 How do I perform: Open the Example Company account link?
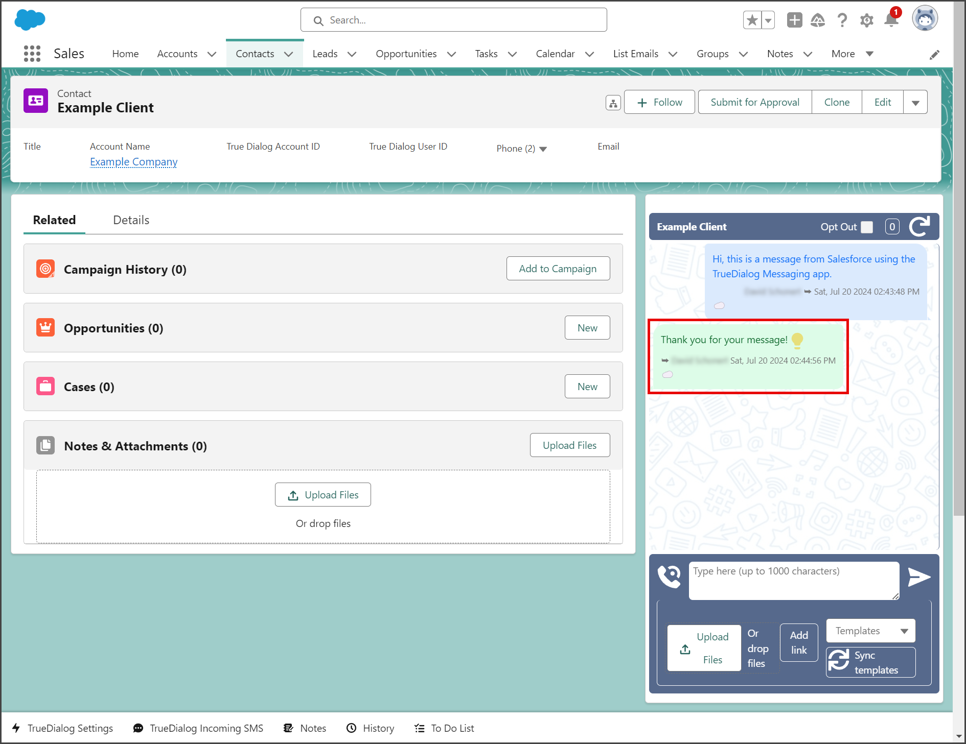pos(133,162)
